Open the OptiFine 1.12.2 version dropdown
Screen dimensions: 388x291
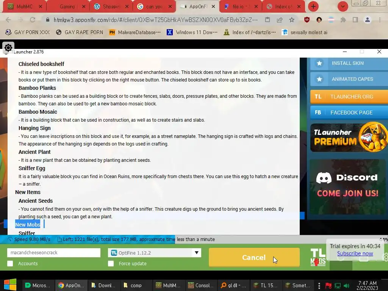click(x=155, y=253)
